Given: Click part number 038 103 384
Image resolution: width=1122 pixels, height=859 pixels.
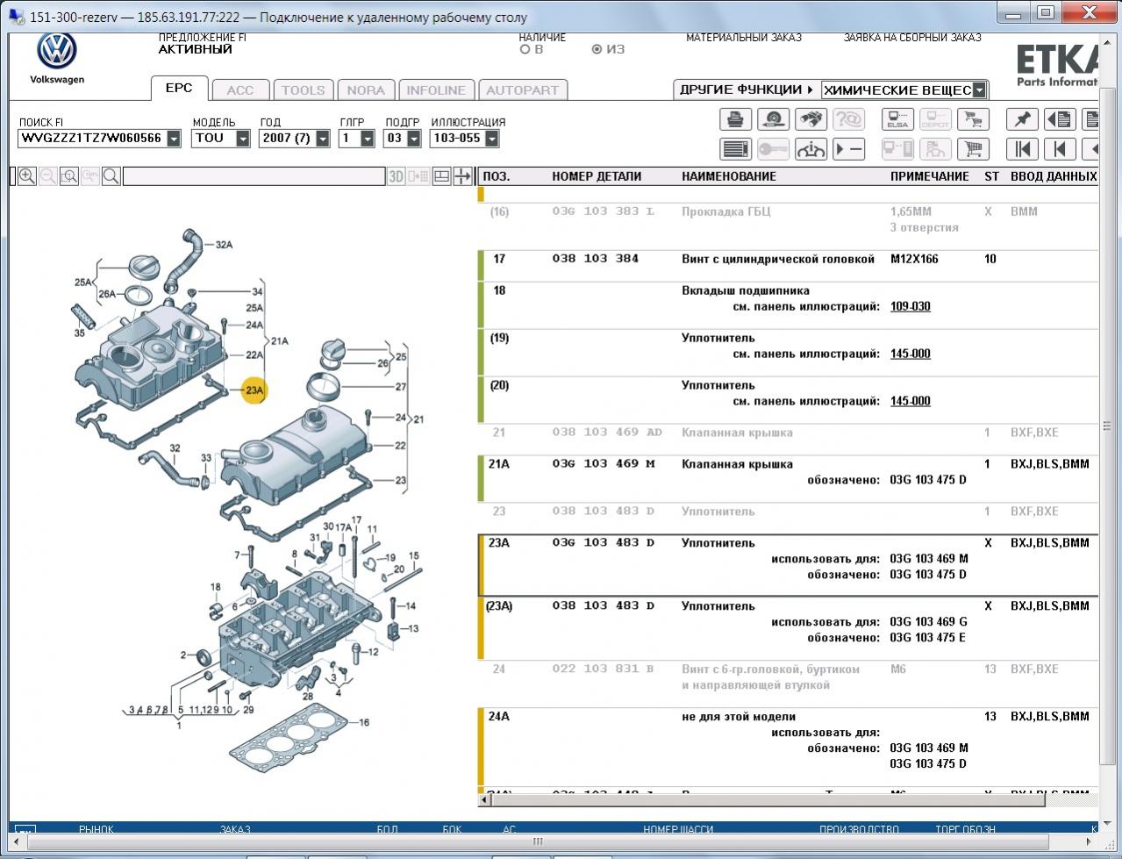Looking at the screenshot, I should click(596, 259).
